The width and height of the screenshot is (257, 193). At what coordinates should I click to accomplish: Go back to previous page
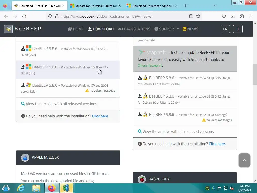coord(6,16)
